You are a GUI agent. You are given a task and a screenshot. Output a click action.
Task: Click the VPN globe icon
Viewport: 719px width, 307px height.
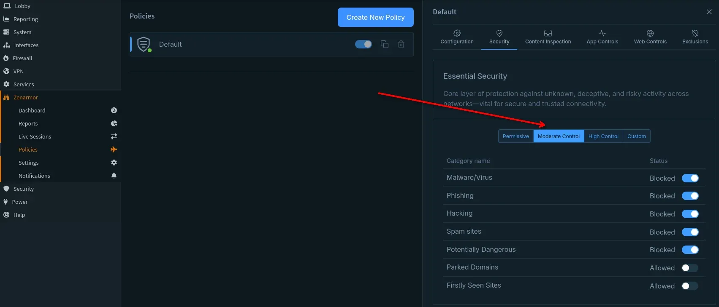pos(6,71)
